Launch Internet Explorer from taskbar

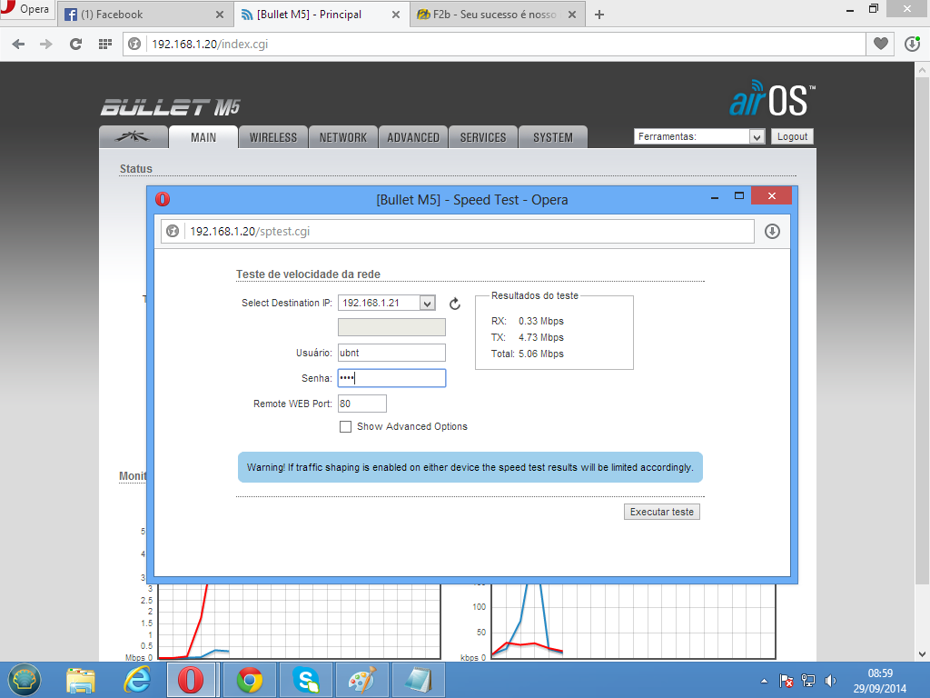[138, 680]
